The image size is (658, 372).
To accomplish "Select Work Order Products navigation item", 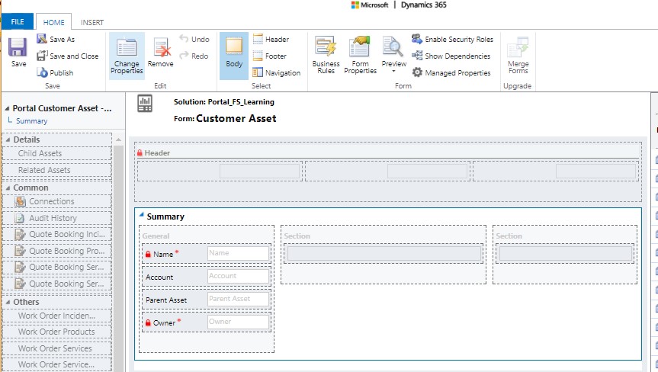I will 57,332.
